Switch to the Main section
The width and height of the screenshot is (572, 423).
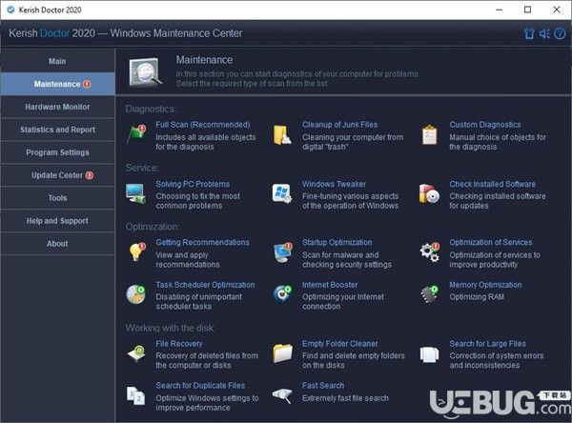(57, 61)
